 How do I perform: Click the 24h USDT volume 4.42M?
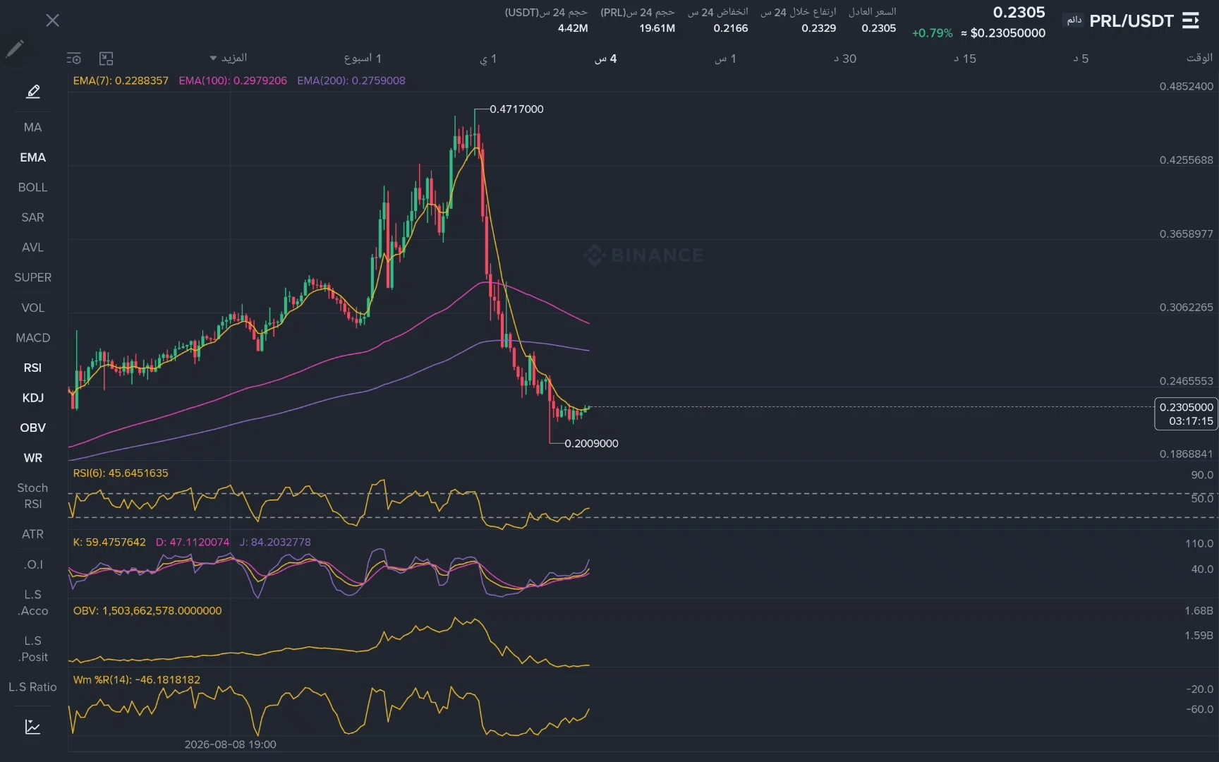572,28
